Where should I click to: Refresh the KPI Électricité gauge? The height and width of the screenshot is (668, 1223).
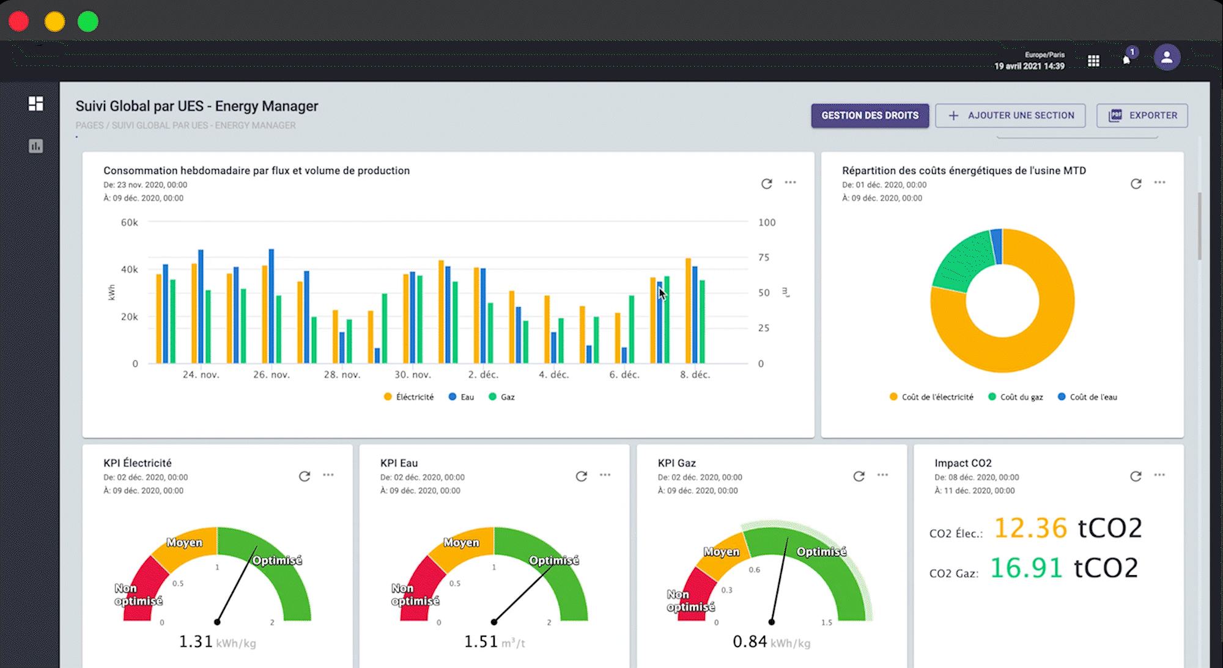point(304,476)
